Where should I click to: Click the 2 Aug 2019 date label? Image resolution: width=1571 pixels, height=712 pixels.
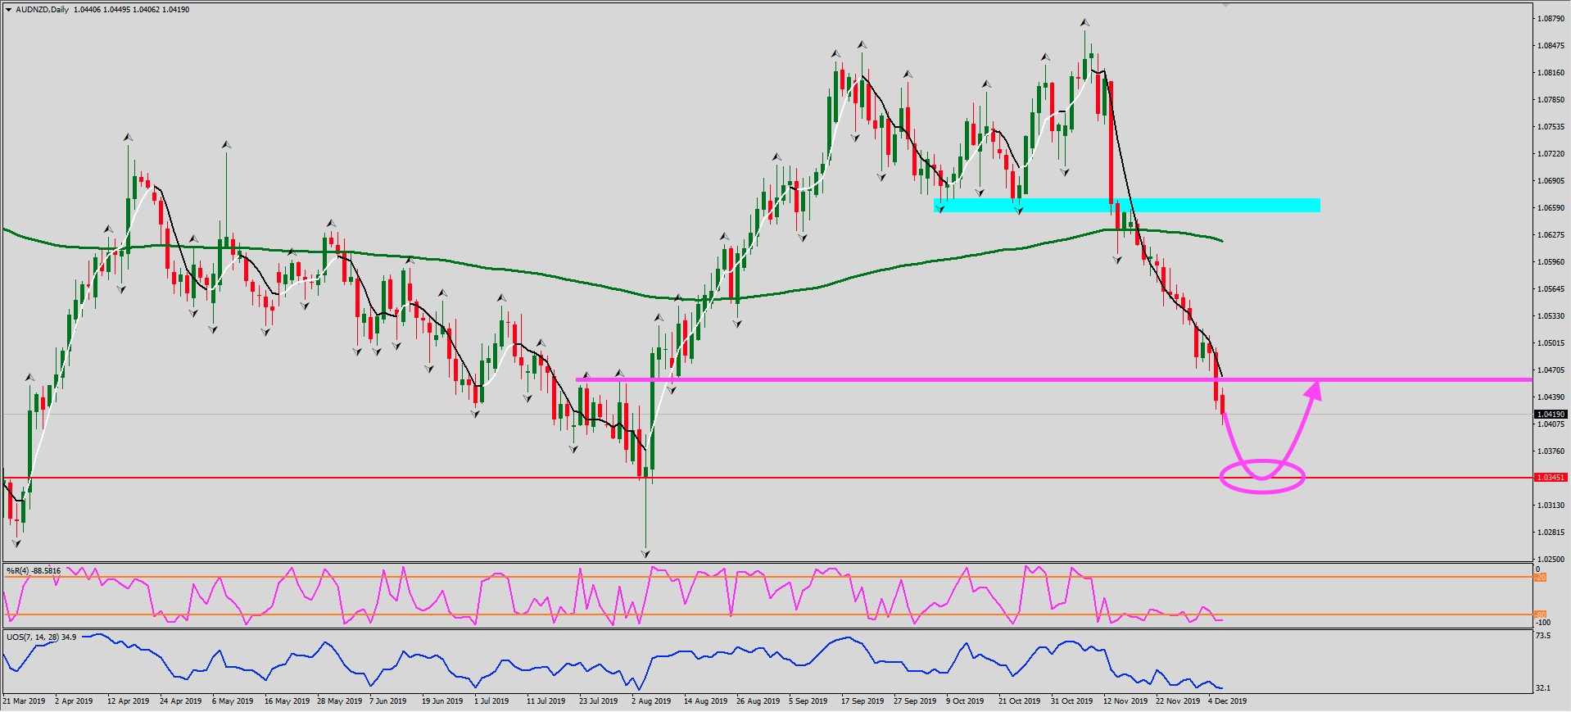[650, 701]
